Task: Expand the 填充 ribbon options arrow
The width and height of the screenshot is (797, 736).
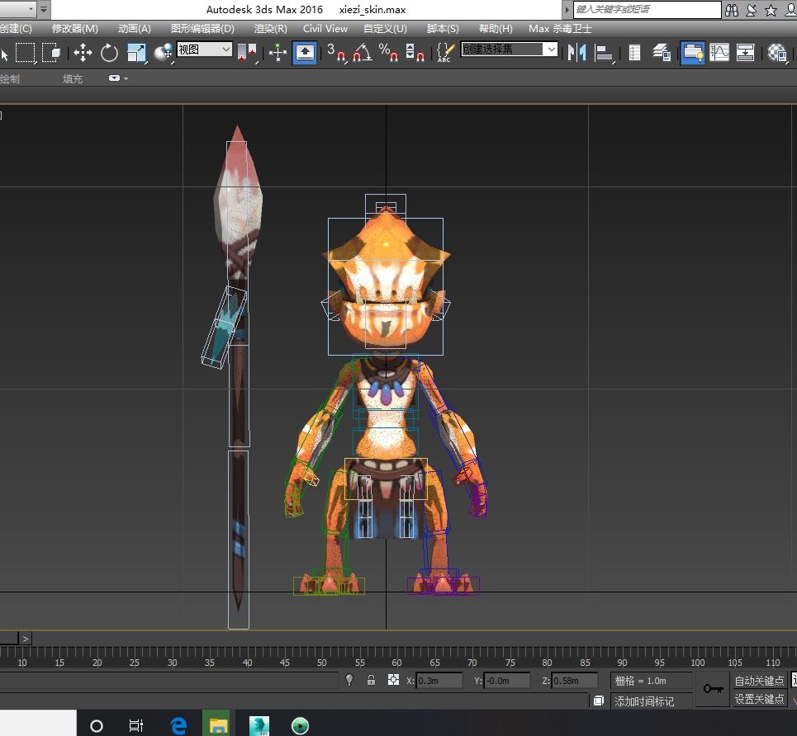Action: pyautogui.click(x=115, y=78)
